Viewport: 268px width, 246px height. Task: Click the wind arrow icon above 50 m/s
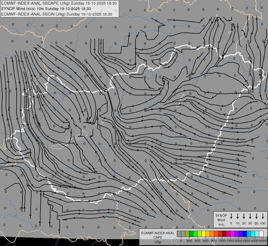pos(257,216)
